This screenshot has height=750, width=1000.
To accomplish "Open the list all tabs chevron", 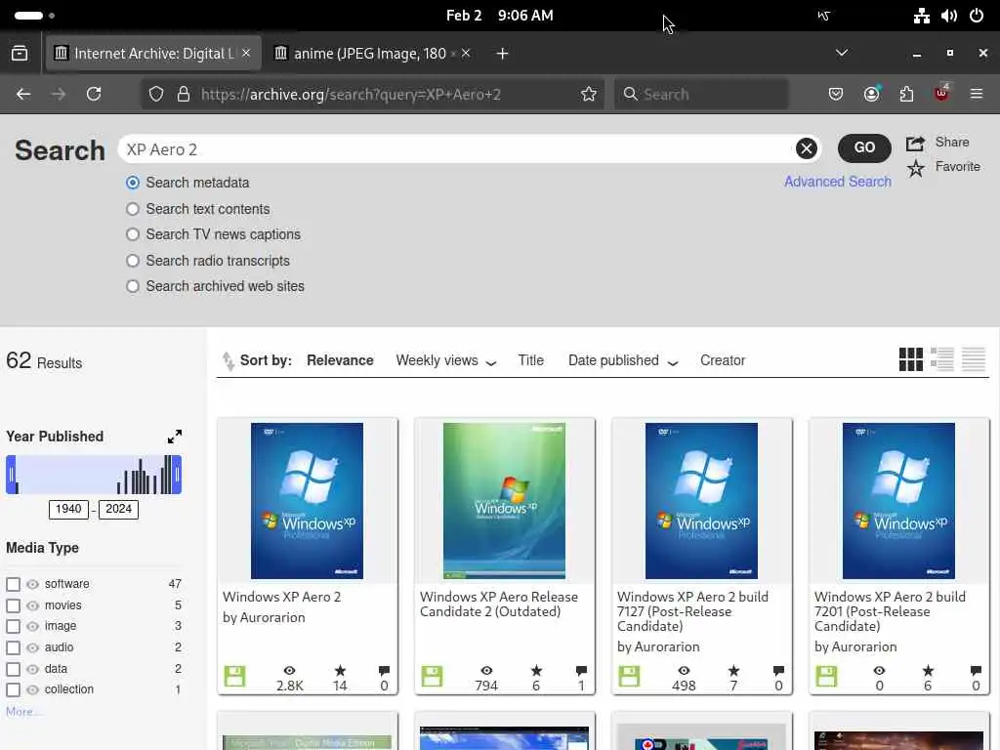I will click(x=842, y=53).
